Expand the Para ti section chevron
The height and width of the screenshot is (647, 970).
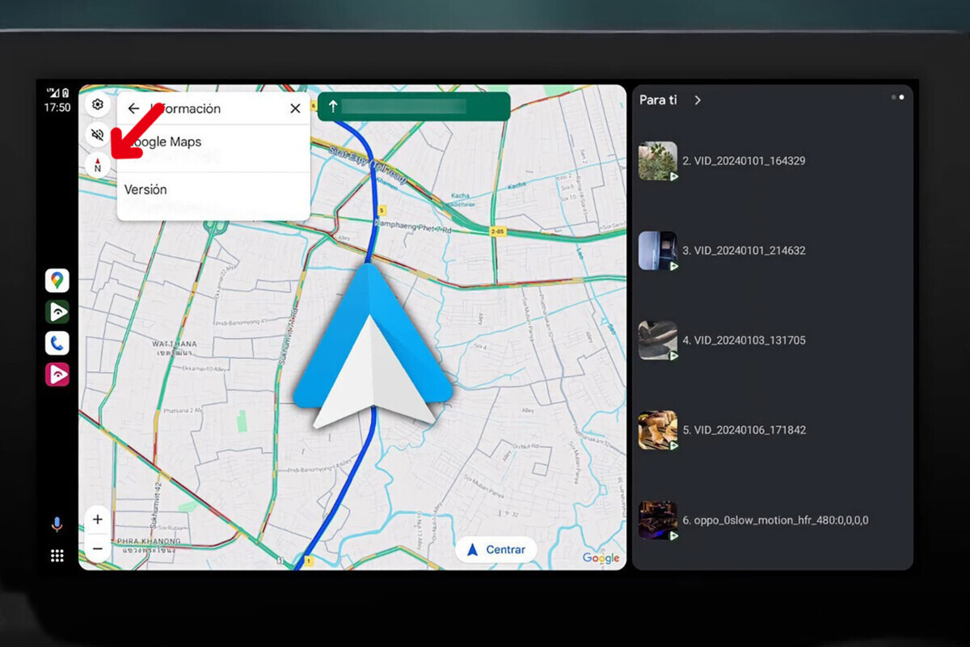pyautogui.click(x=698, y=100)
